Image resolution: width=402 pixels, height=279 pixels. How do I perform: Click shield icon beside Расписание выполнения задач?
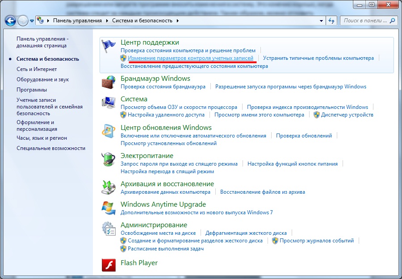[123, 249]
